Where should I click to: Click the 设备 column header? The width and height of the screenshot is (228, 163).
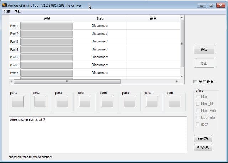pyautogui.click(x=153, y=18)
